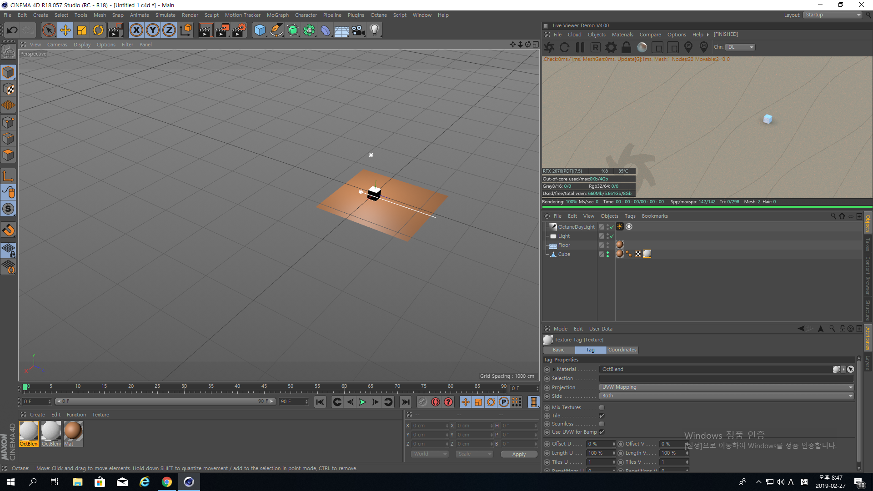
Task: Open Octane settings gear icon
Action: pos(611,47)
